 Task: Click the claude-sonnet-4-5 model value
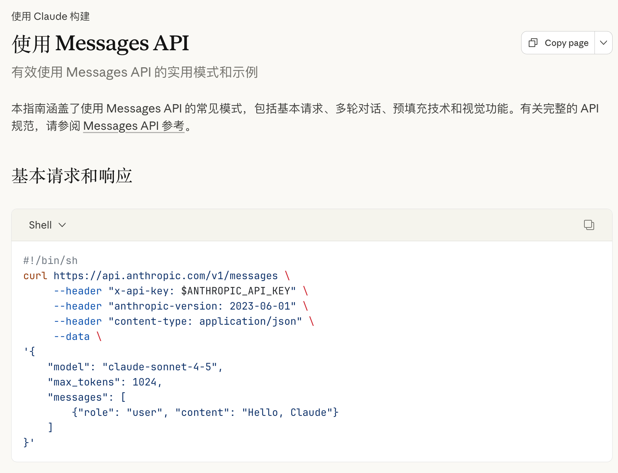(160, 367)
